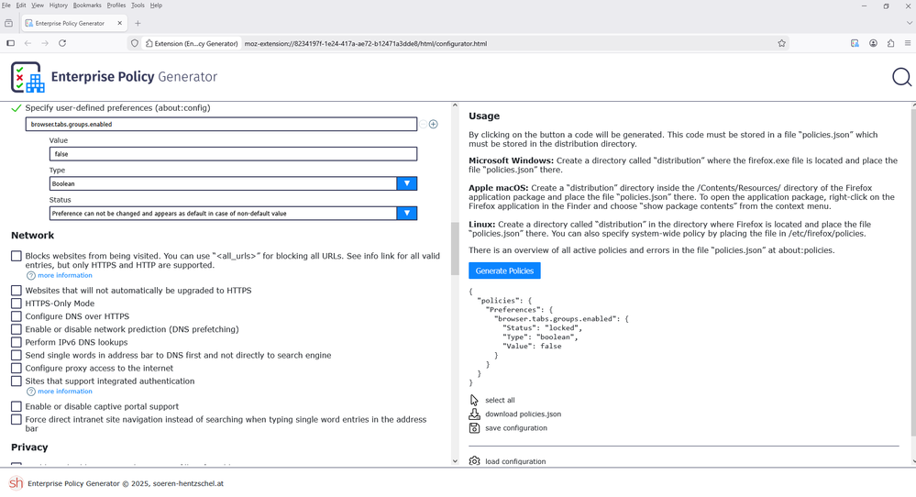
Task: Open the Bookmarks menu
Action: point(87,6)
